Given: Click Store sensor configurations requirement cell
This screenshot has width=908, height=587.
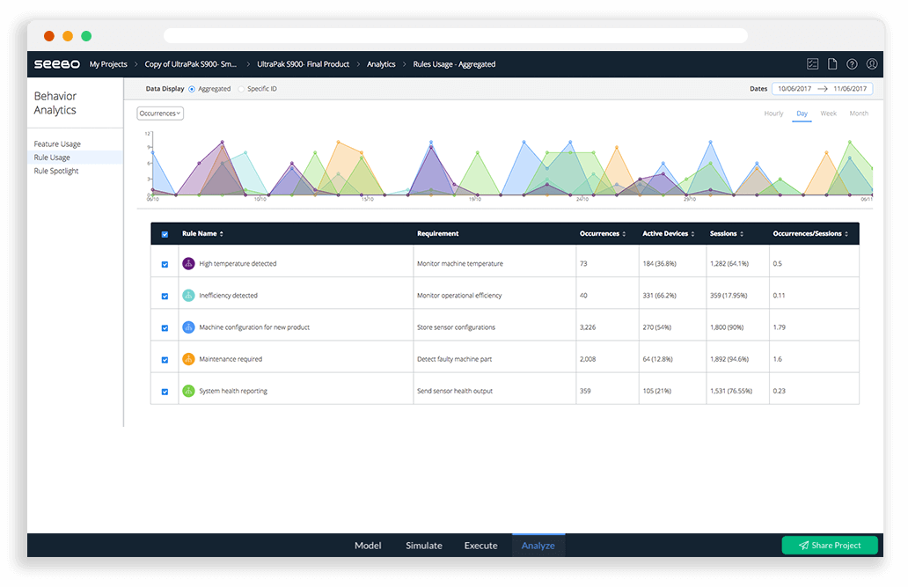Looking at the screenshot, I should (457, 327).
